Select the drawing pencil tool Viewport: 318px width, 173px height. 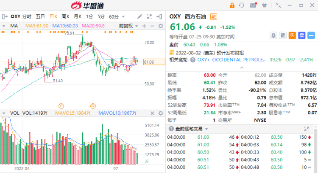(x=139, y=16)
